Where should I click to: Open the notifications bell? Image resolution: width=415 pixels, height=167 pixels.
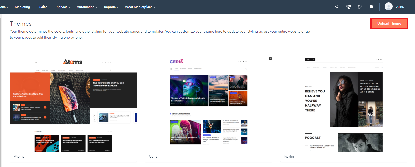point(371,7)
